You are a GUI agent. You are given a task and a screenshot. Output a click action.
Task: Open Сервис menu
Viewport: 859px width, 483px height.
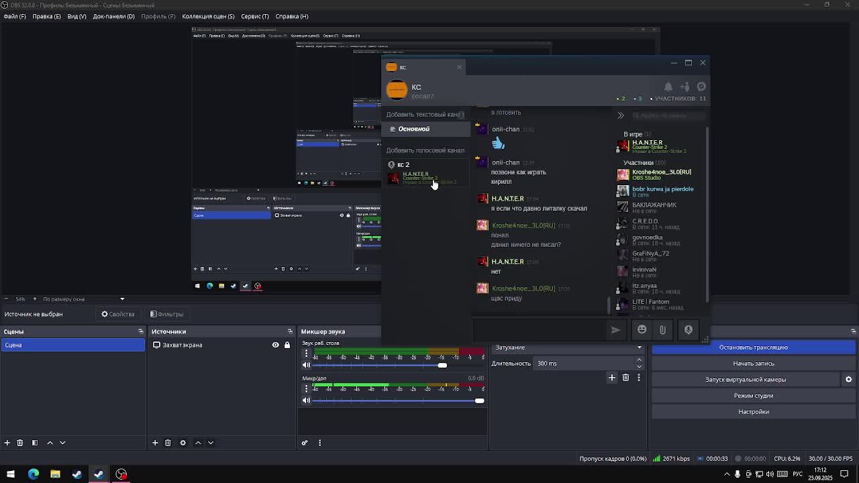click(254, 16)
